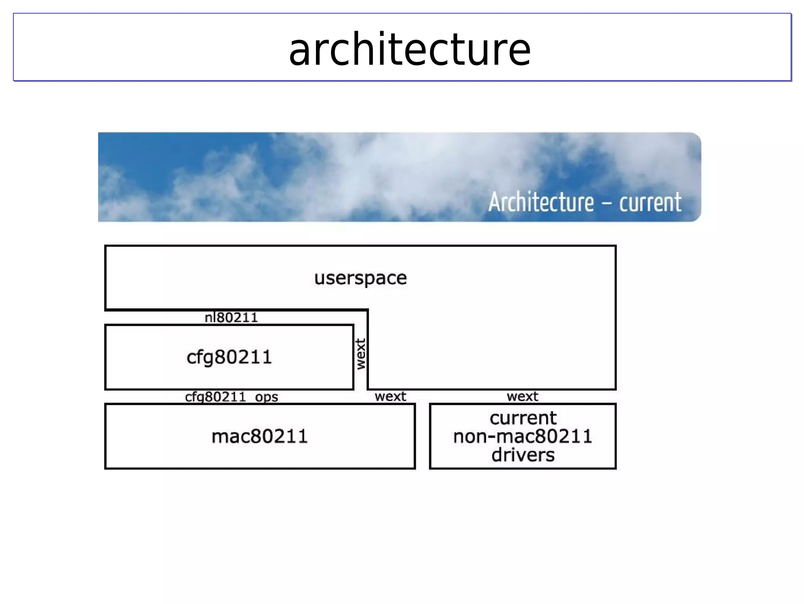Click the 'architecture' slide title text
Viewport: 804px width, 604px height.
point(409,49)
